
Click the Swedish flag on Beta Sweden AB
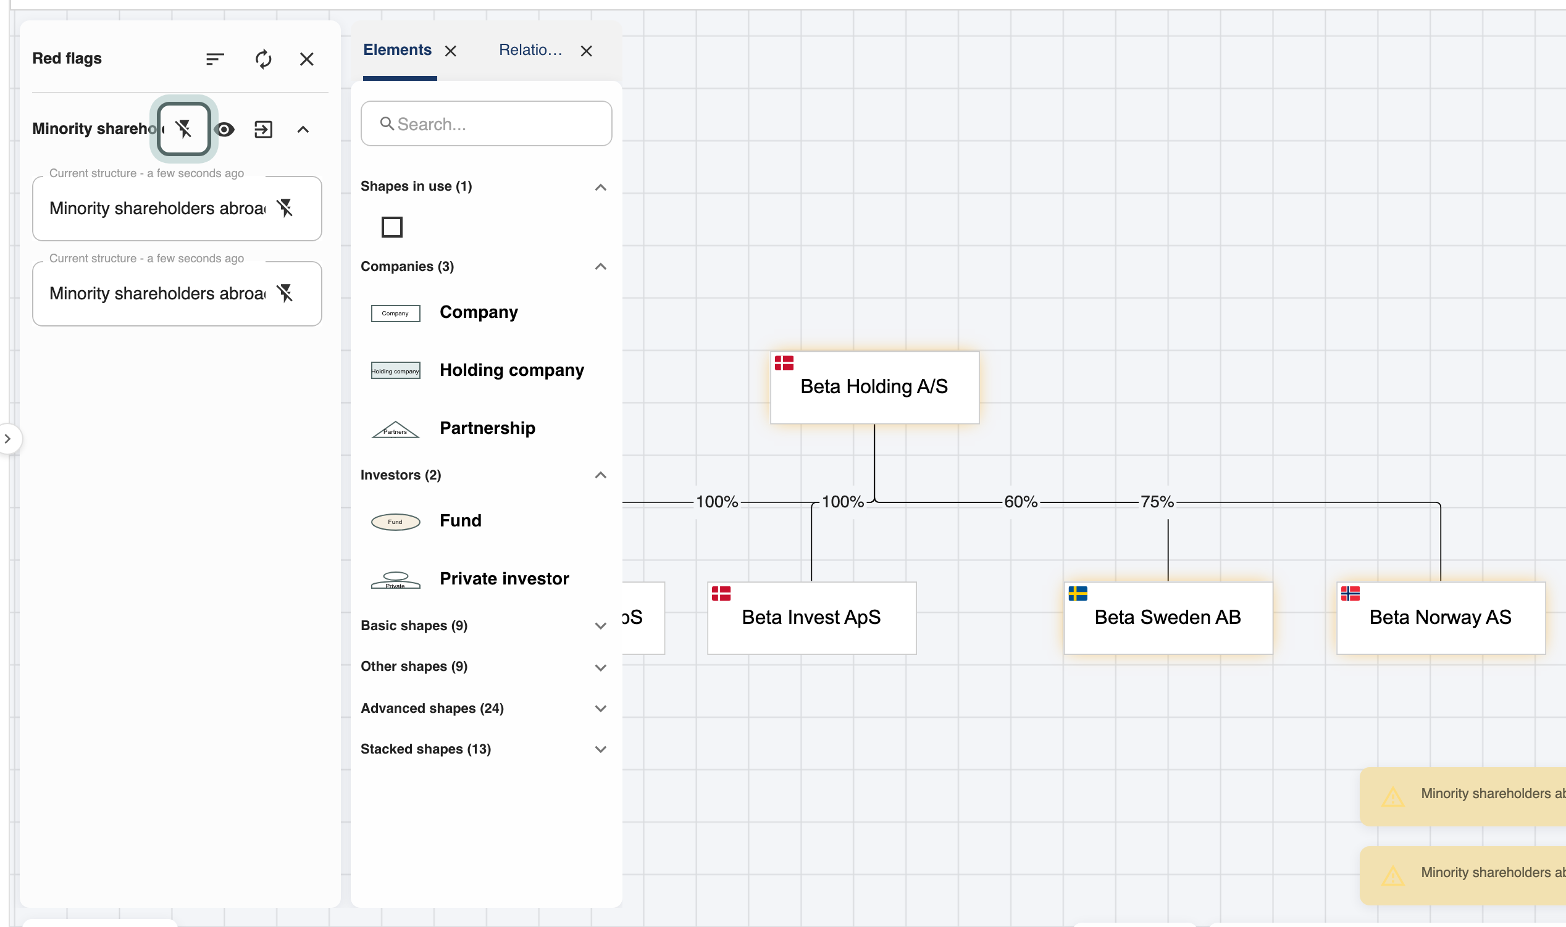pos(1078,593)
